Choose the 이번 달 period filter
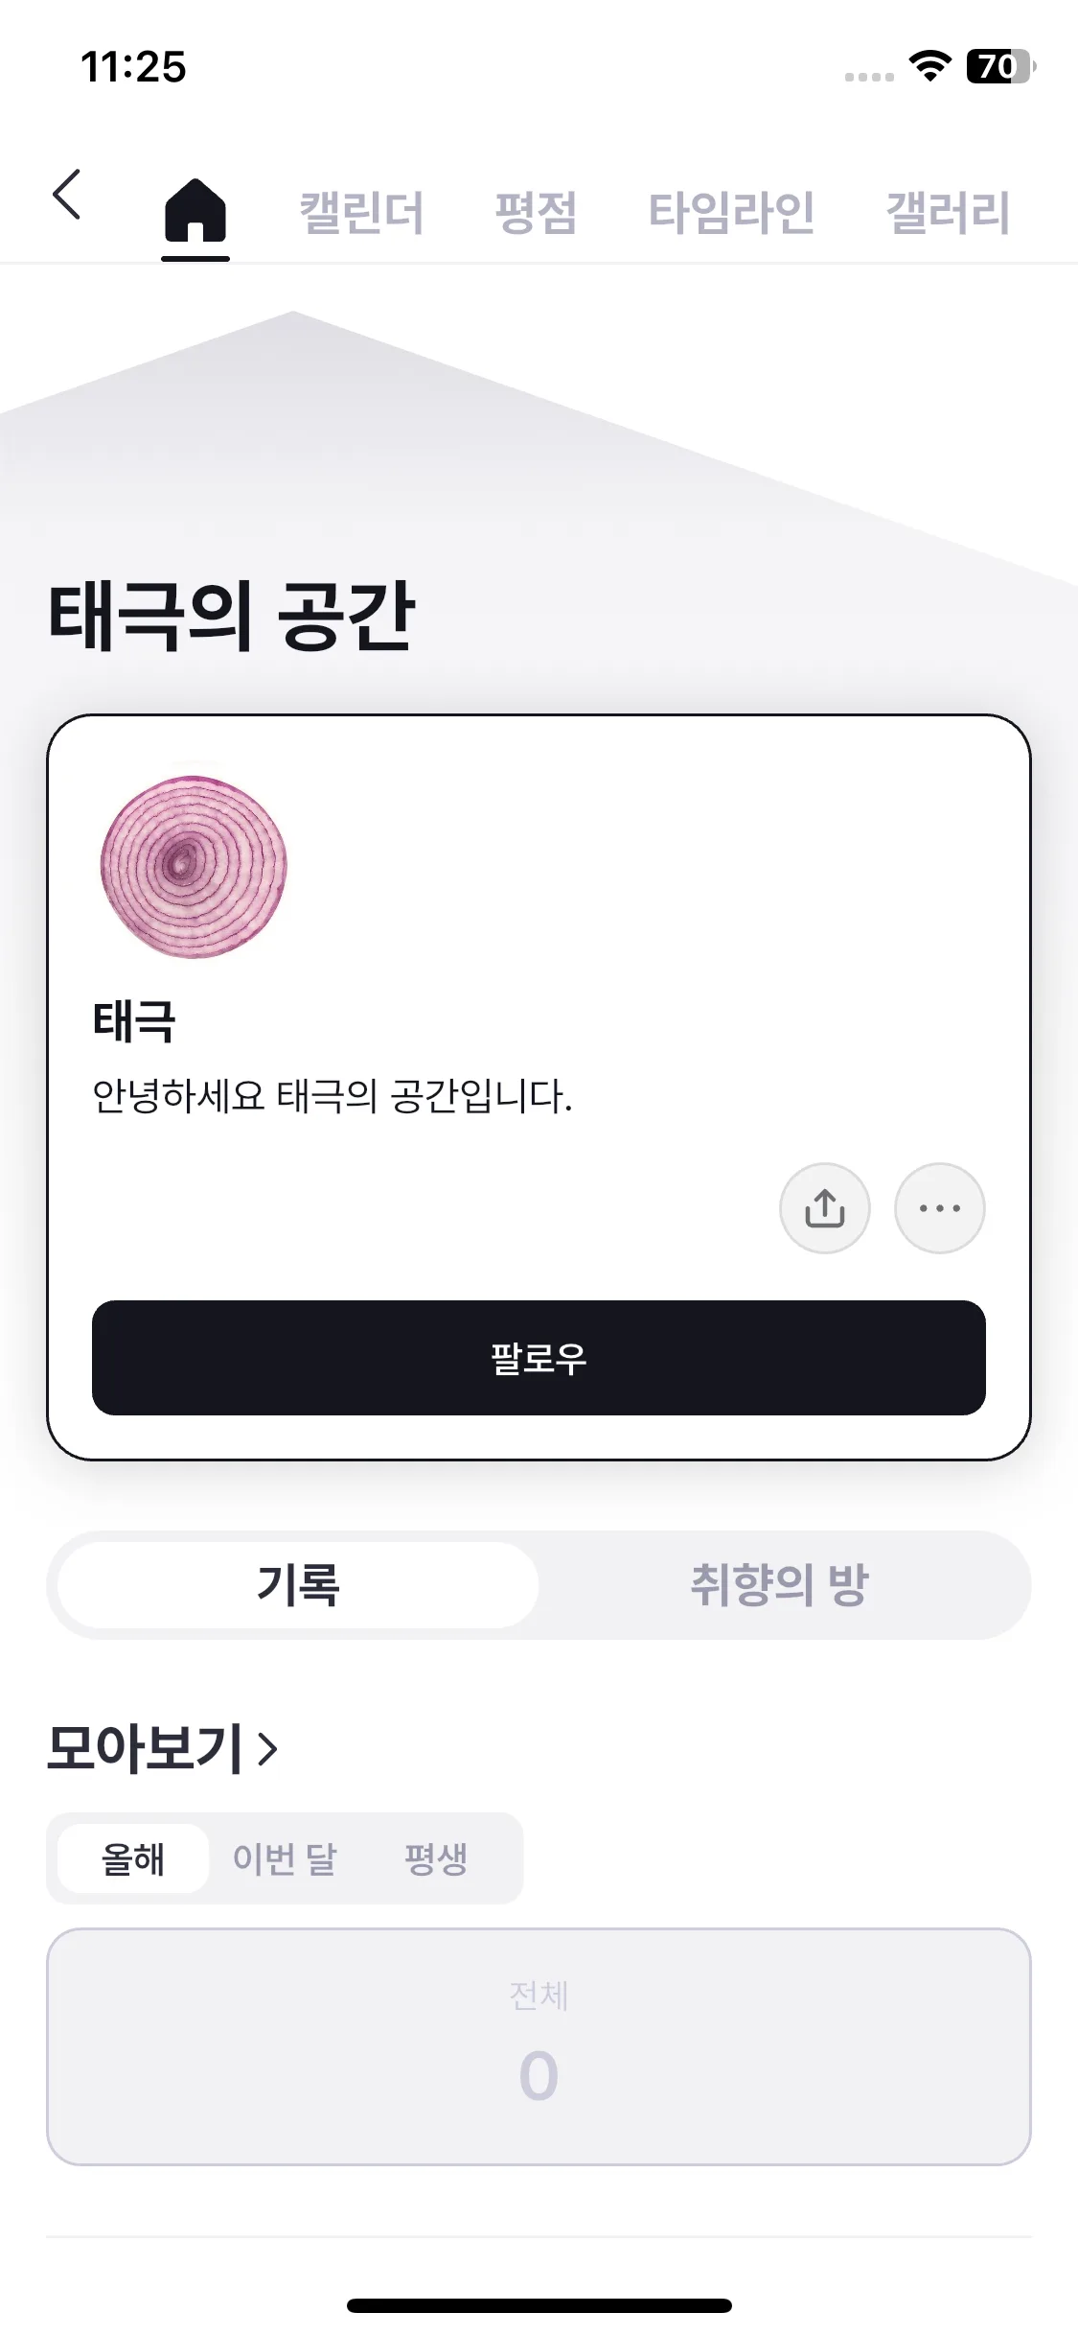Screen dimensions: 1078x2336 pos(285,1858)
